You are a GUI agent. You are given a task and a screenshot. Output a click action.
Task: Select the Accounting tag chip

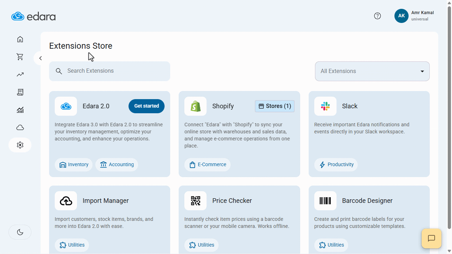117,165
